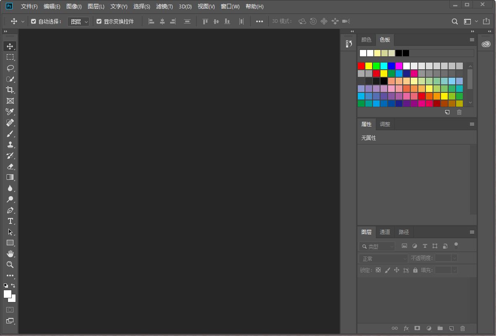This screenshot has height=336, width=496.
Task: Toggle lock transparent pixels in Layers
Action: (378, 270)
